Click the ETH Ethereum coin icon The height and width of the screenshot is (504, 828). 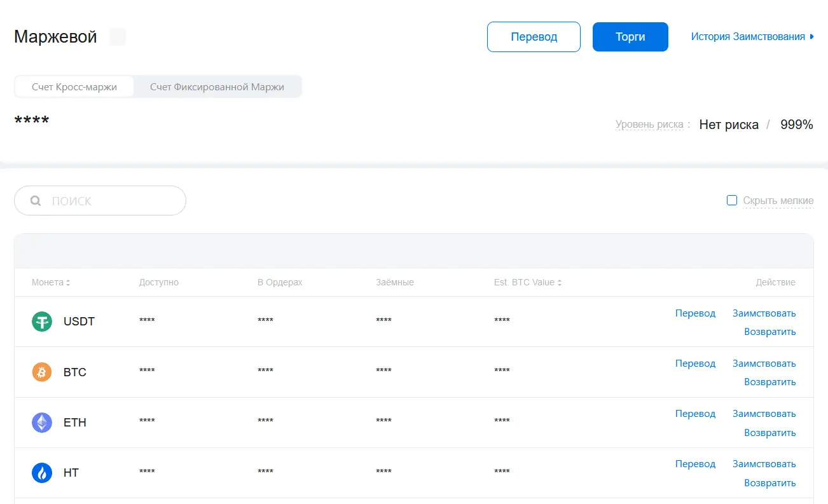[x=42, y=423]
